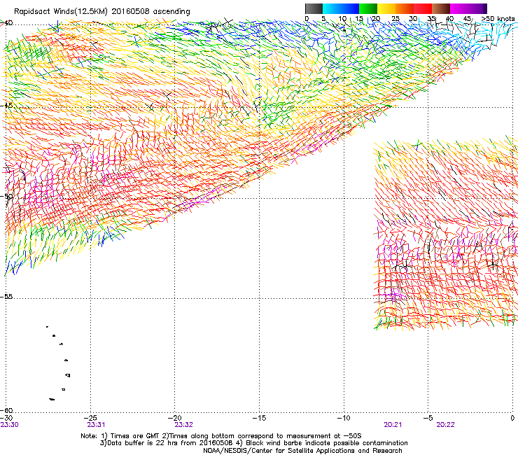Click the NOAA/NESDIS credit line
Screen dimensions: 518x455
[302, 451]
